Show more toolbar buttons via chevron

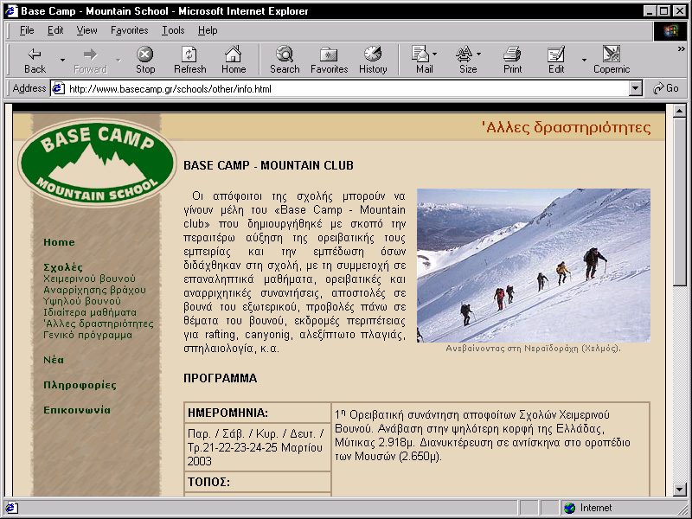(x=681, y=49)
